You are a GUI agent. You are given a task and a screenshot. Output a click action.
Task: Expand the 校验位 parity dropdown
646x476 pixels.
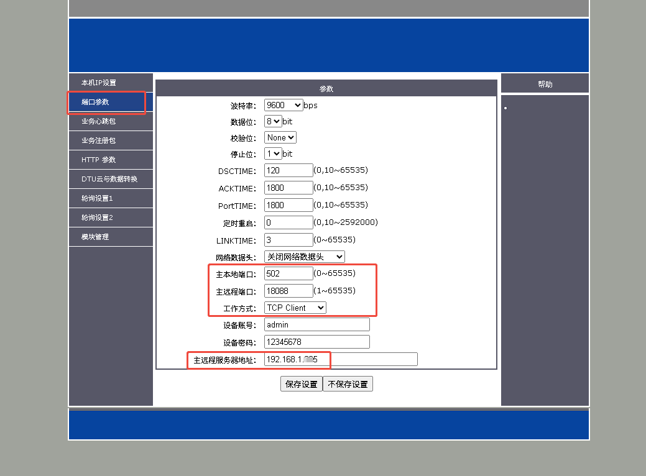pos(280,138)
